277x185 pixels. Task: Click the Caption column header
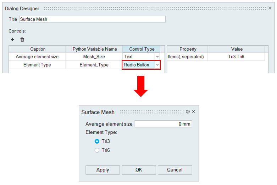click(38, 49)
